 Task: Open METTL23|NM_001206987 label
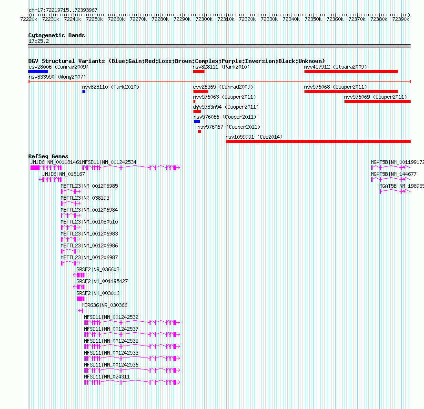click(x=89, y=257)
